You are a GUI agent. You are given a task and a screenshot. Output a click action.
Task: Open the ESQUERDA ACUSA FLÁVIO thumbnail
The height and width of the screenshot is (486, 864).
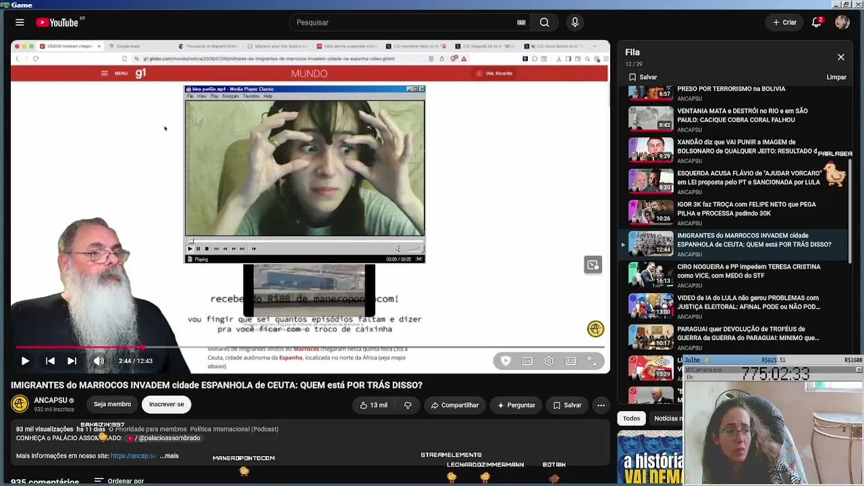(x=651, y=181)
